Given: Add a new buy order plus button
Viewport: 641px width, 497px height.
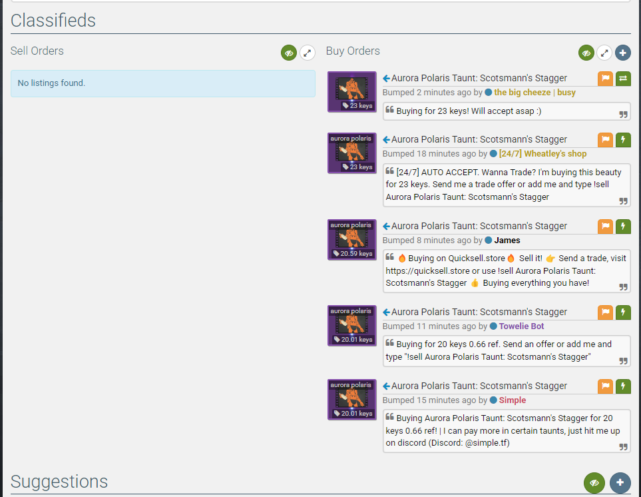Looking at the screenshot, I should click(x=623, y=53).
